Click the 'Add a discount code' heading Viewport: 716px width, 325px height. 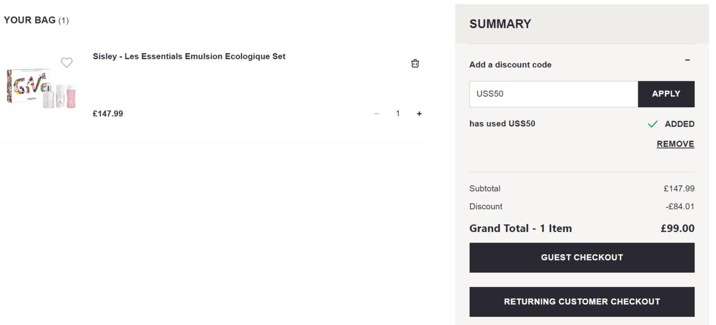tap(510, 65)
